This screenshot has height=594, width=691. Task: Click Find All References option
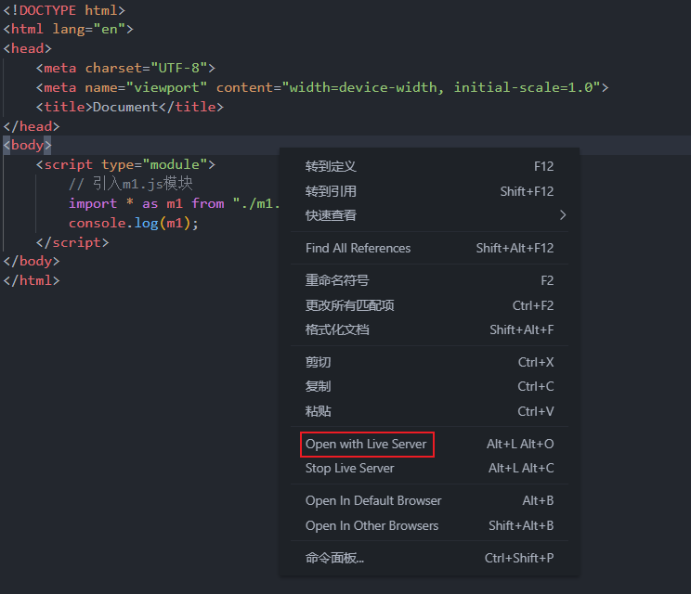click(x=358, y=248)
